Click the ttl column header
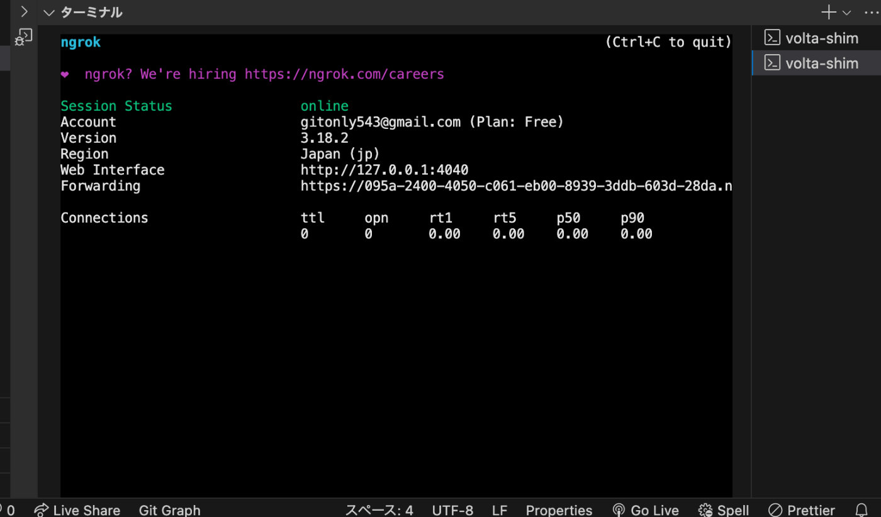Screen dimensions: 881x517 313,218
